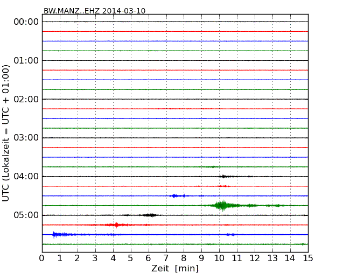This screenshot has height=280, width=350.
Task: Select the x-axis tick label 10
Action: click(x=219, y=258)
